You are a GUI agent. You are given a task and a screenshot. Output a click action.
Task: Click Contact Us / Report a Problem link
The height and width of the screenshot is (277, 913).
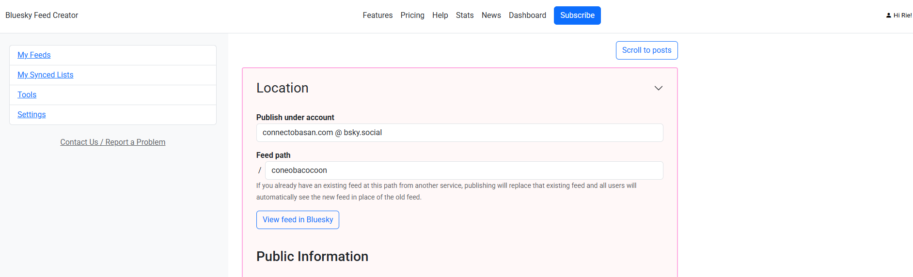point(113,142)
